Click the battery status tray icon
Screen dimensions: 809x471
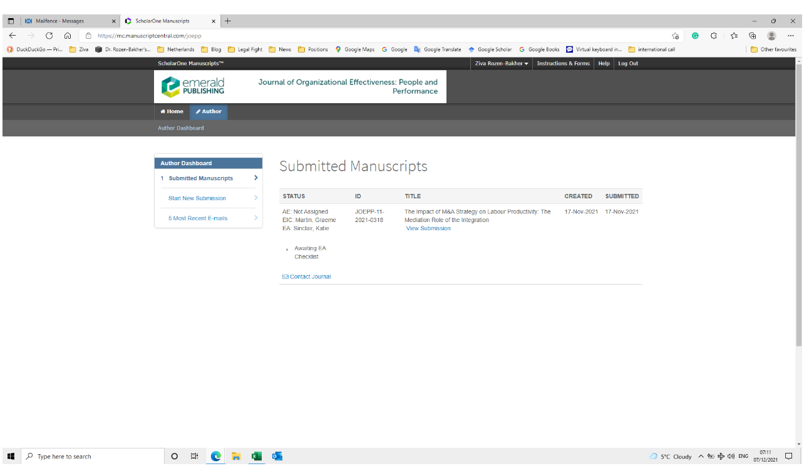pos(711,456)
